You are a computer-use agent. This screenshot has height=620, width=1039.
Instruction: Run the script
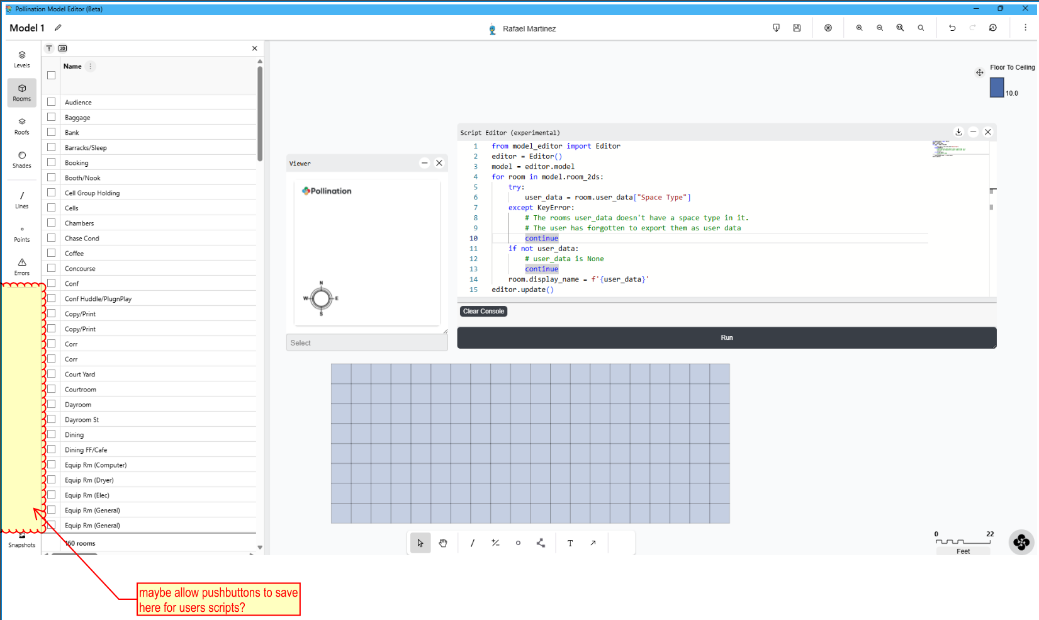(x=727, y=337)
